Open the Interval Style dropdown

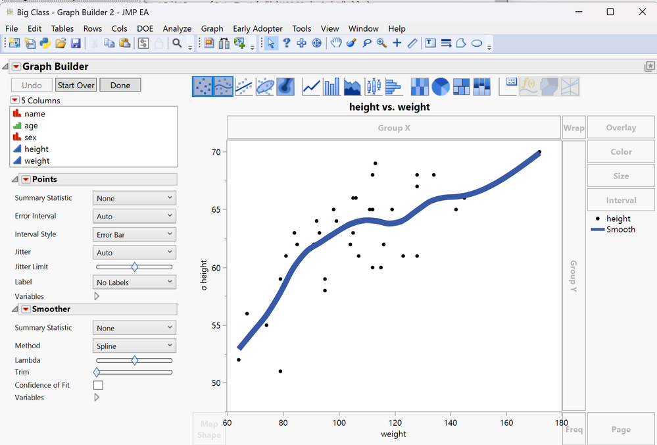click(134, 235)
